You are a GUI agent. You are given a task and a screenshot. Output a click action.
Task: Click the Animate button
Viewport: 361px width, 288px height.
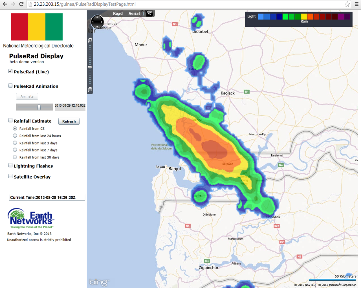pos(27,96)
